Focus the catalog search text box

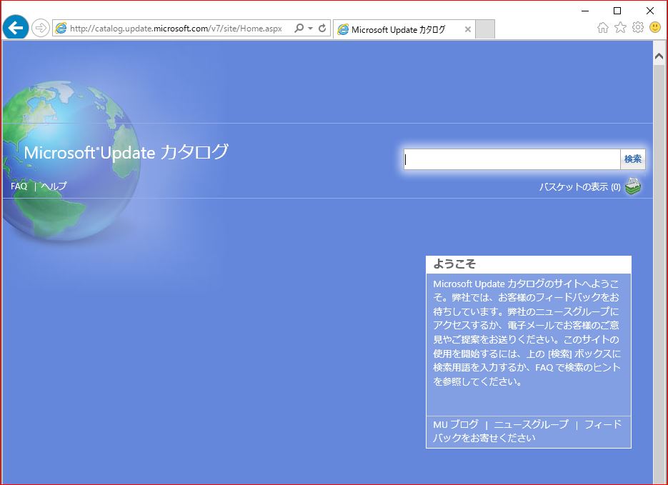click(x=512, y=159)
